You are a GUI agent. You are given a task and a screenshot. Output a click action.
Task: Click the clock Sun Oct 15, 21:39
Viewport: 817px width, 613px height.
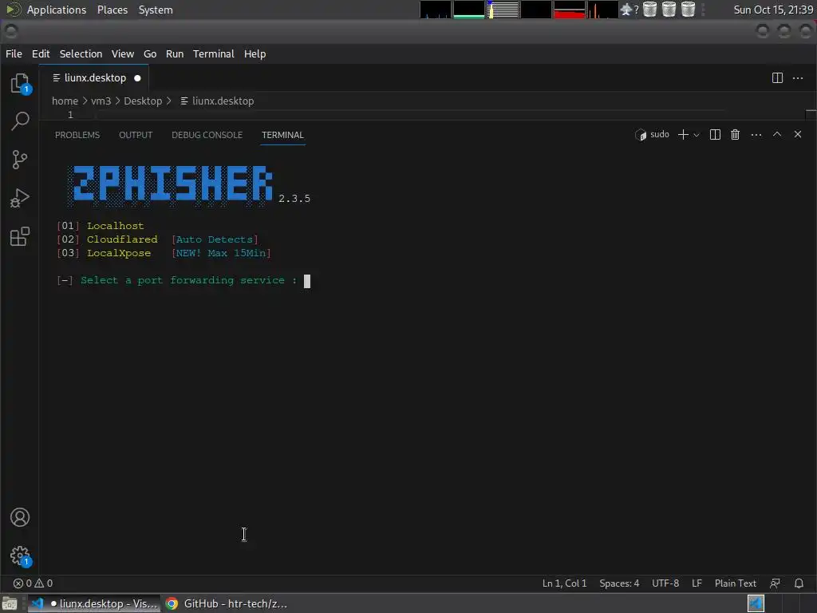(x=773, y=10)
